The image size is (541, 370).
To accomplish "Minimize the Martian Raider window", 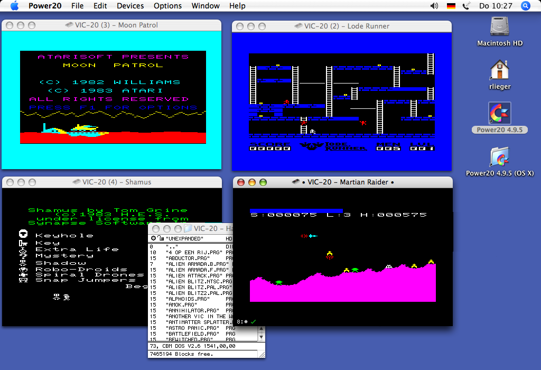I will (x=252, y=182).
